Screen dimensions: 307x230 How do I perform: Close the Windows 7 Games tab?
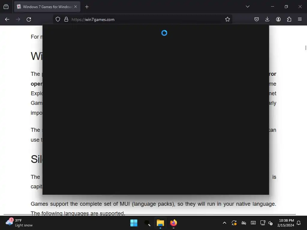pos(76,7)
